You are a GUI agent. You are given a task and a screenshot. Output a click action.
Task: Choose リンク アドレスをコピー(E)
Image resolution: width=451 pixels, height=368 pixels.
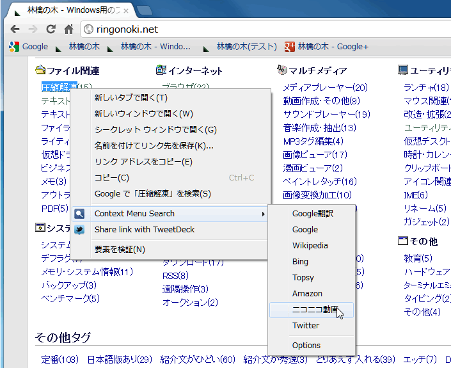click(x=170, y=162)
